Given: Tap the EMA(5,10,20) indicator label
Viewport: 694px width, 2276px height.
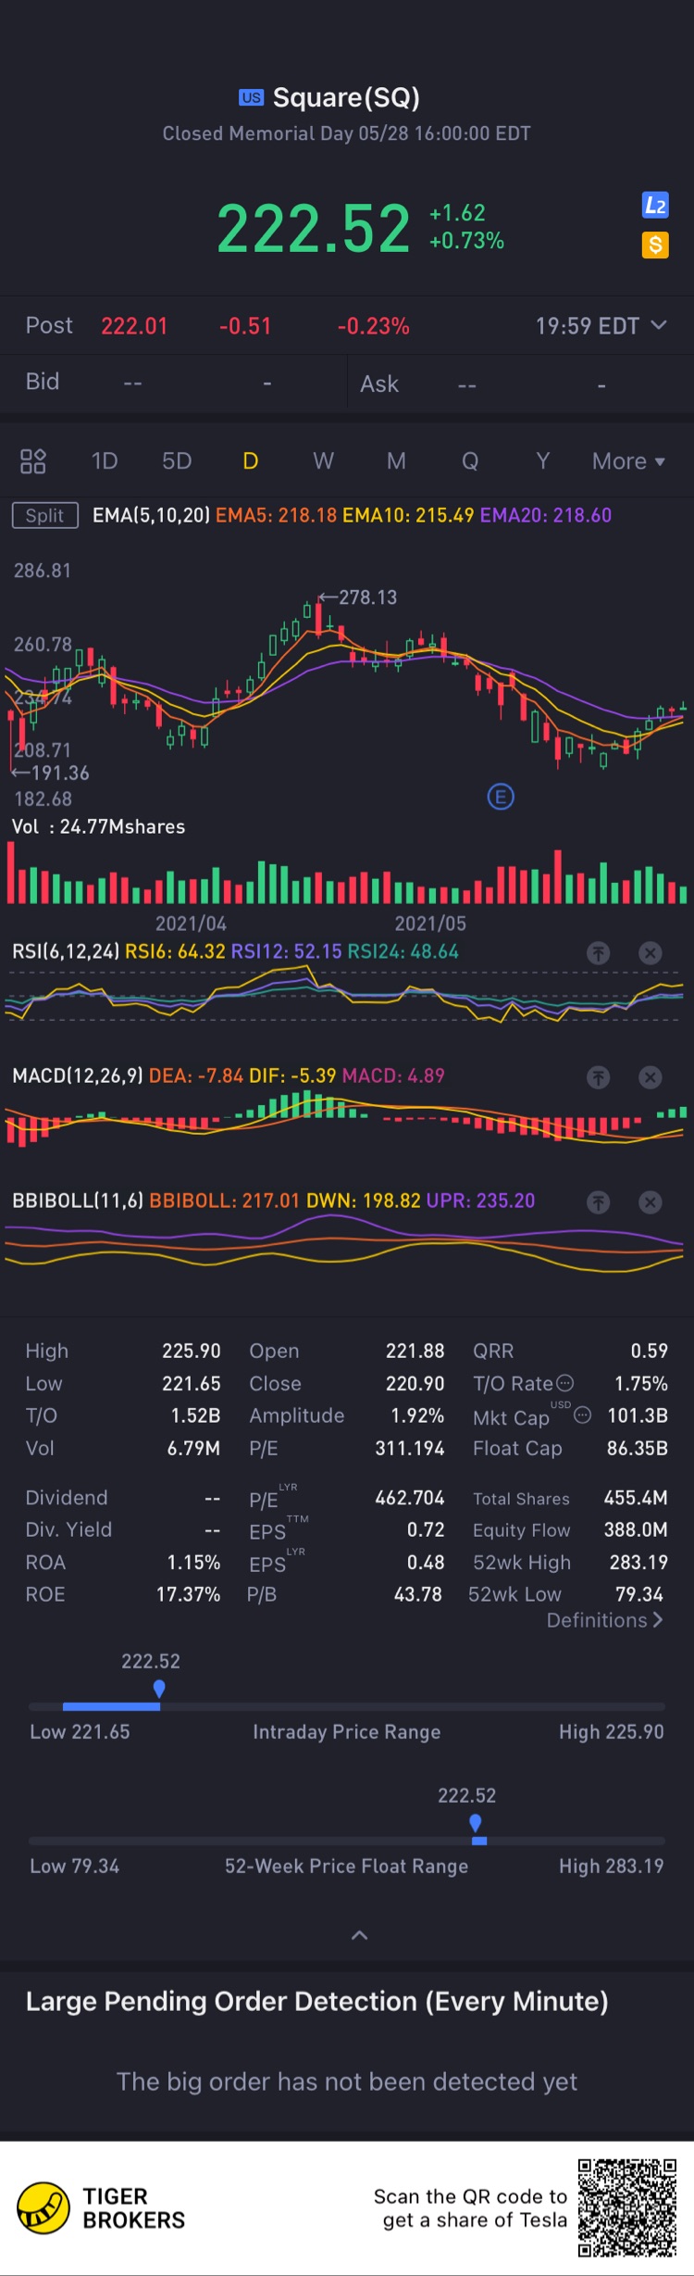Looking at the screenshot, I should tap(151, 516).
